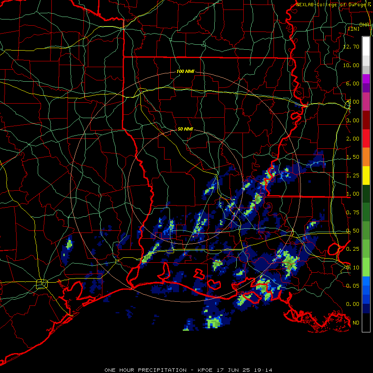Select the dark red legend swatch beside 3.00

366,120
